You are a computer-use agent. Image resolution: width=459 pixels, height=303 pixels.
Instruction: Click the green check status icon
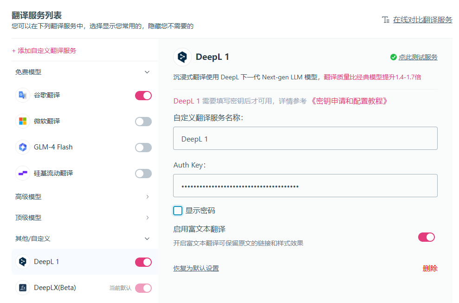(394, 57)
